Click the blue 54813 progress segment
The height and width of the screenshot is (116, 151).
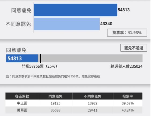coord(22,58)
